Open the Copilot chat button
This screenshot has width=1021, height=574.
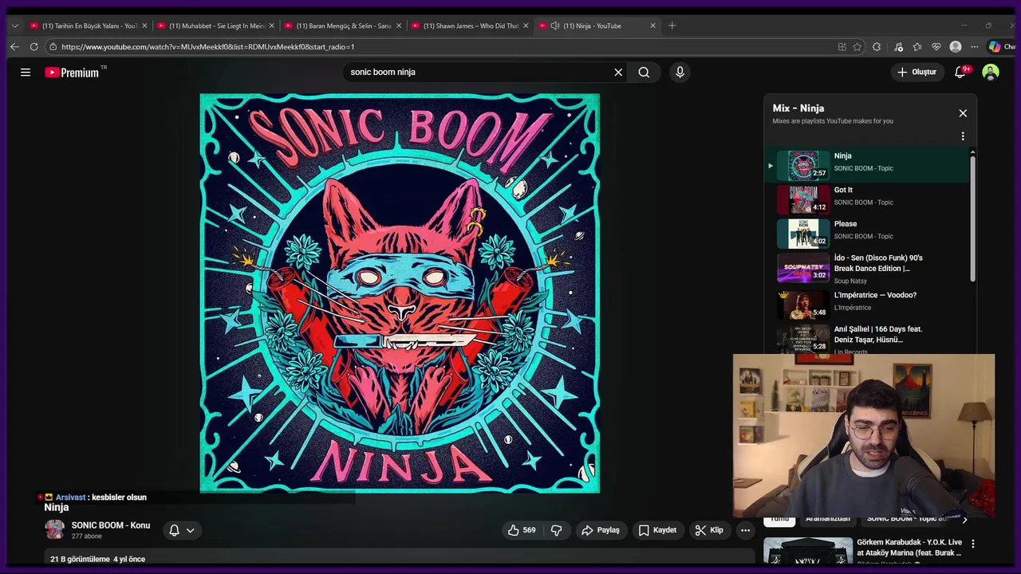1000,47
